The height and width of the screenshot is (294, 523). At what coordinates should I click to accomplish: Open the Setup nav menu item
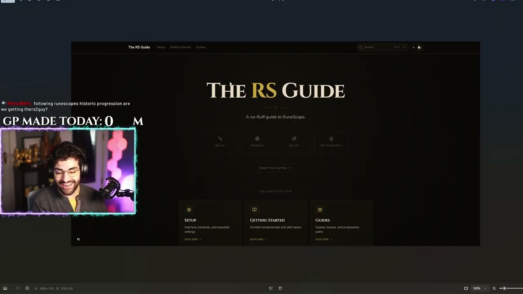coord(161,47)
